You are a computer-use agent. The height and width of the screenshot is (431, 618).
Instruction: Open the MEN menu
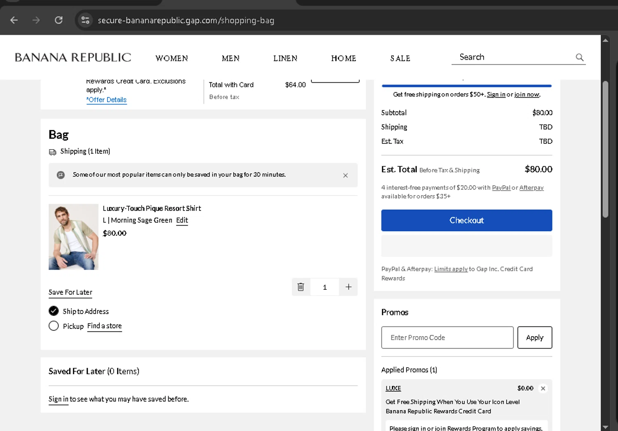click(x=231, y=58)
